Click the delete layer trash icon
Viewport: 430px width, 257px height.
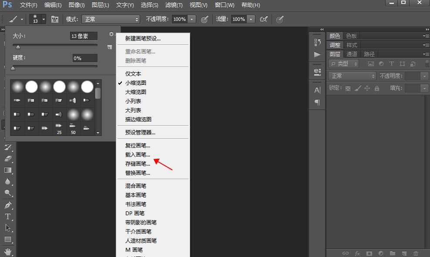416,253
